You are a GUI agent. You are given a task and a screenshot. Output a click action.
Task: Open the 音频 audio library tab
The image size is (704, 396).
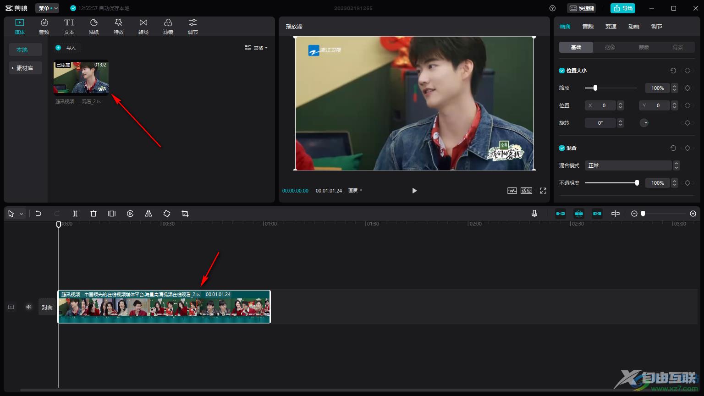44,27
